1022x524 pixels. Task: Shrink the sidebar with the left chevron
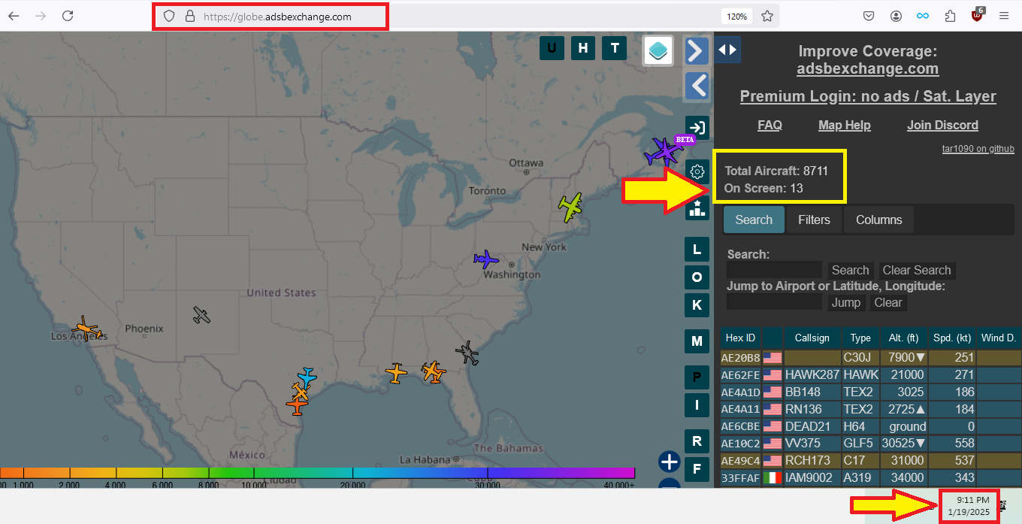(x=697, y=86)
